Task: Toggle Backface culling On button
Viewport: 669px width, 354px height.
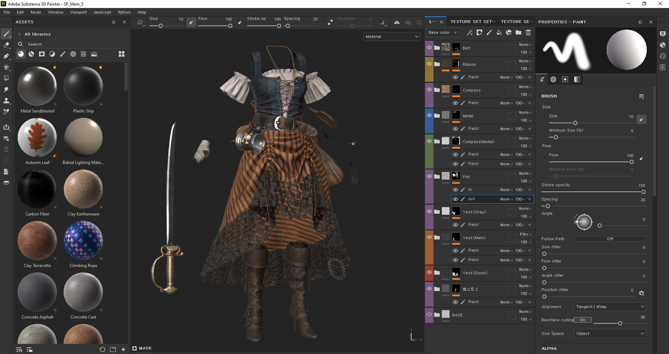Action: (583, 320)
